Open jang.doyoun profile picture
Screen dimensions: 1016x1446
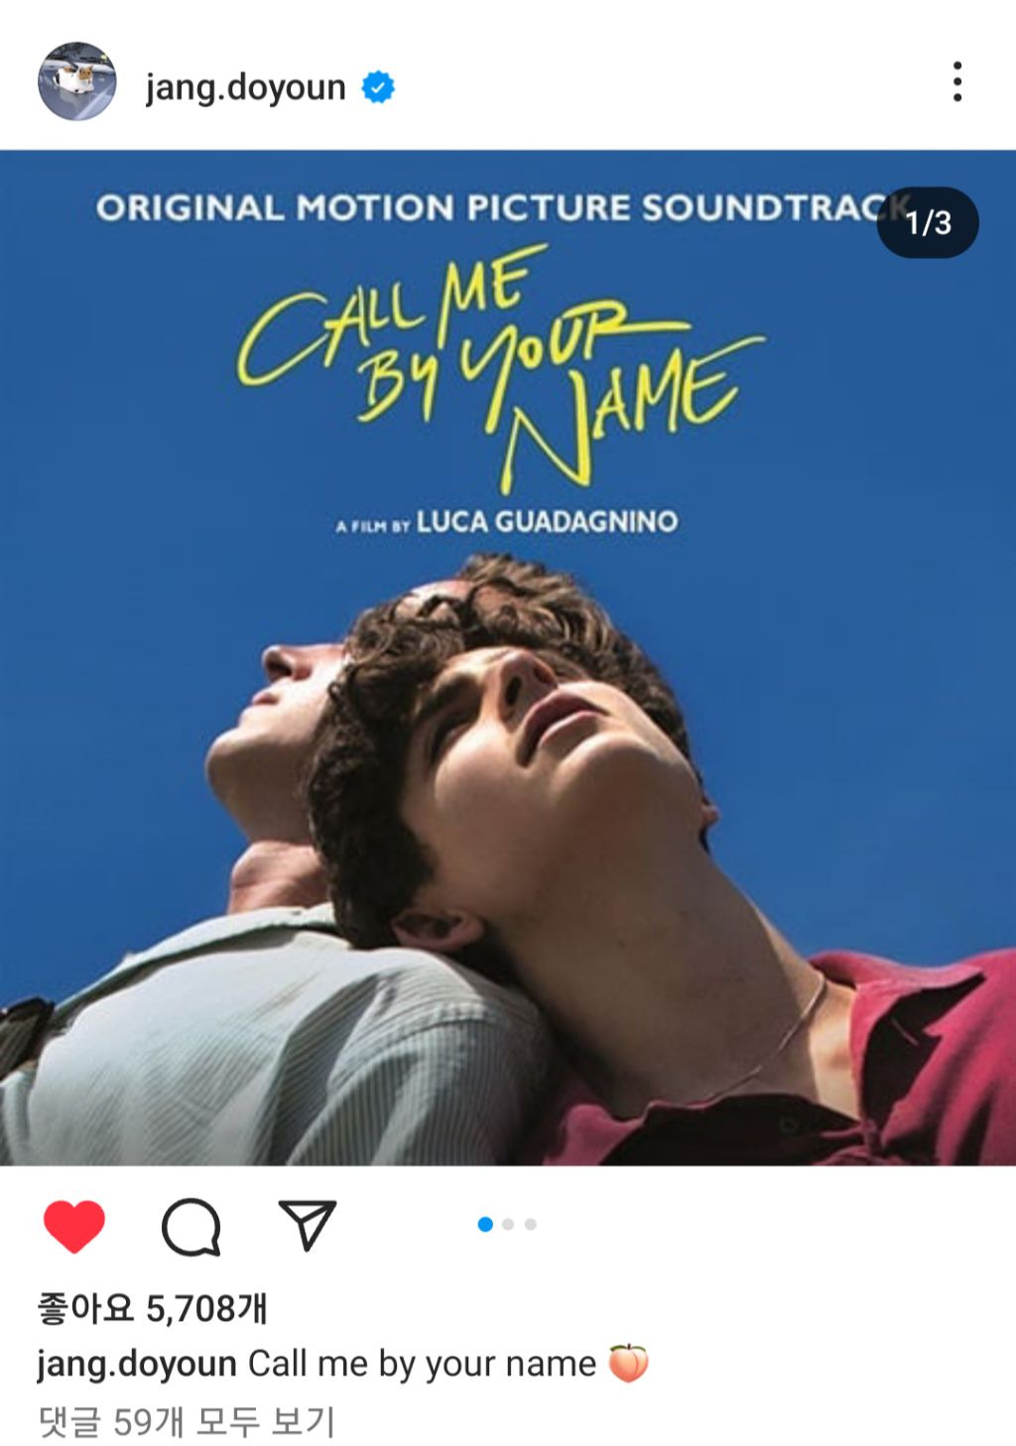[76, 81]
